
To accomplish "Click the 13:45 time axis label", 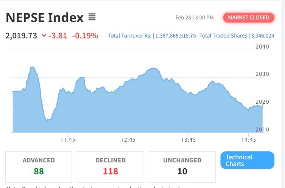I will 188,139.
